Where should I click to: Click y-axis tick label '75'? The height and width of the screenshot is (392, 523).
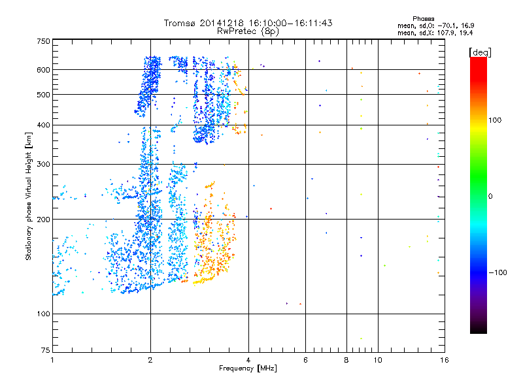coord(46,350)
